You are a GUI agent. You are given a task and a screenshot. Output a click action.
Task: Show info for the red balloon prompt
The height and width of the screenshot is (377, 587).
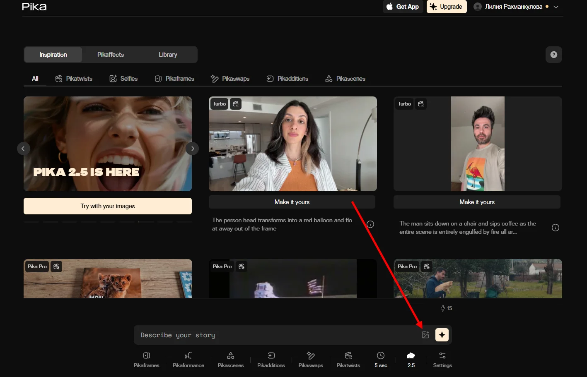[x=370, y=224]
